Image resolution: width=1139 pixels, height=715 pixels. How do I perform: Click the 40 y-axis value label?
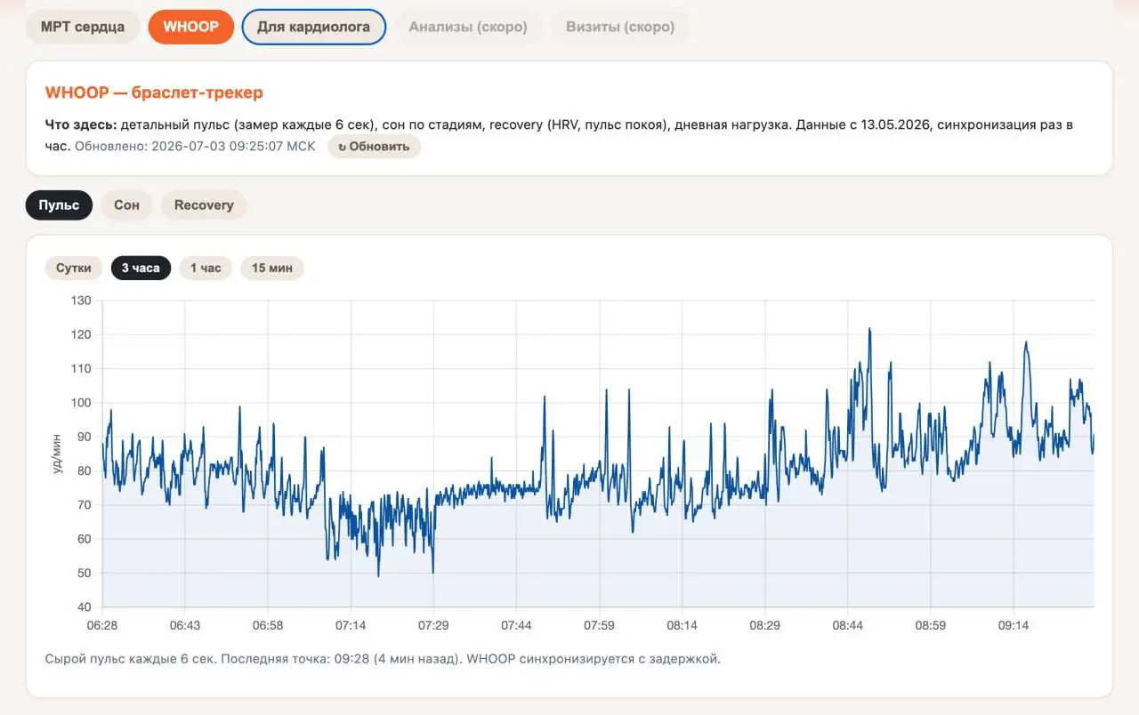(x=84, y=607)
